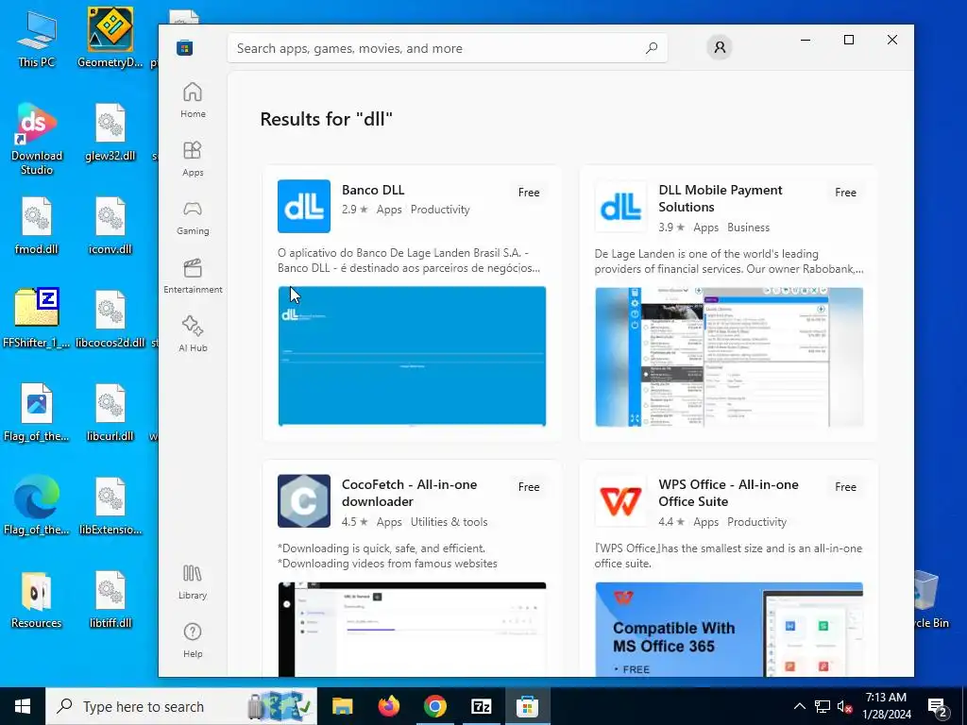Click the WPS Office smallest size description
Image resolution: width=967 pixels, height=725 pixels.
click(728, 556)
